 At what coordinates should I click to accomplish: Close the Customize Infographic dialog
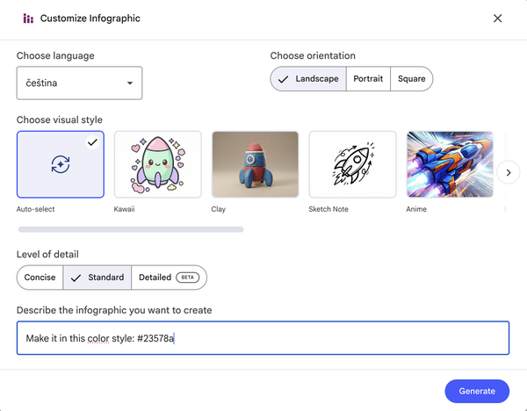[x=498, y=18]
